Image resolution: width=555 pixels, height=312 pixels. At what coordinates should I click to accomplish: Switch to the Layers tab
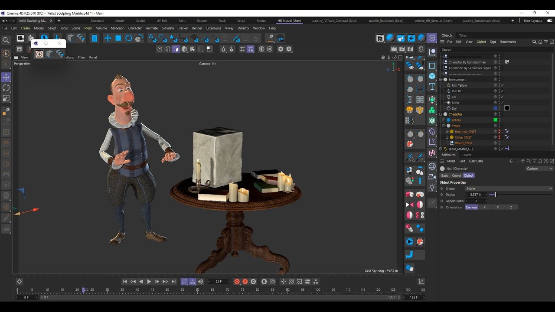click(x=467, y=155)
